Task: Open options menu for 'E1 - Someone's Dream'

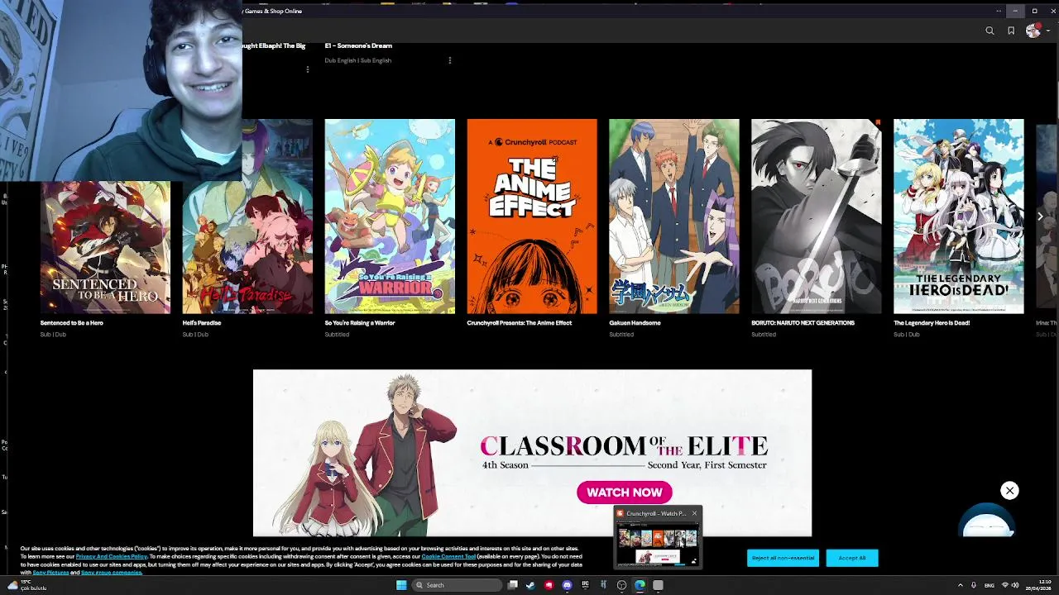Action: (x=449, y=60)
